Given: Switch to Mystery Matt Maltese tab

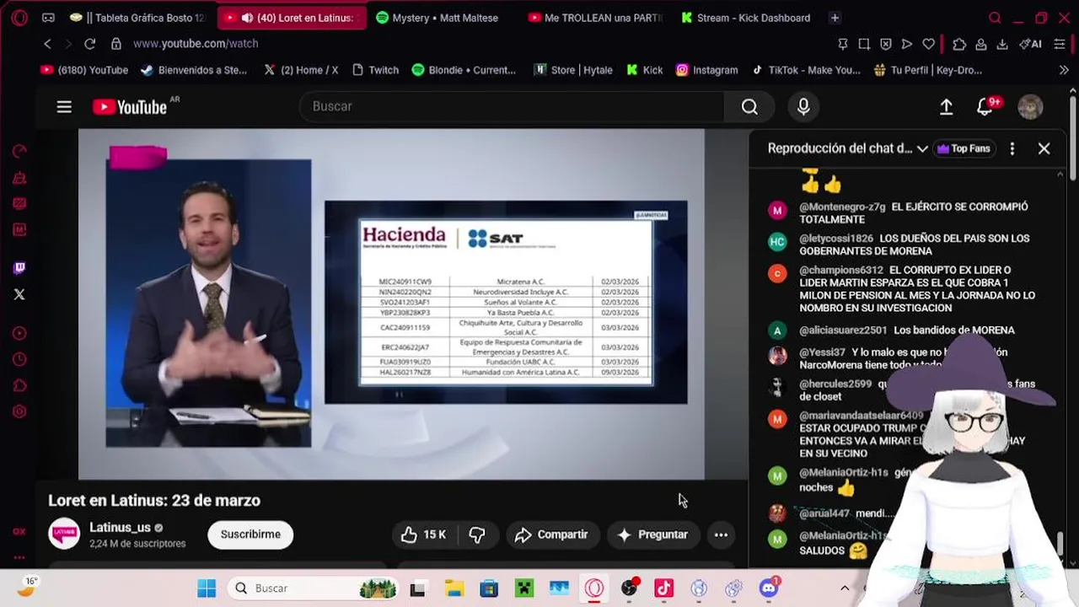Looking at the screenshot, I should [444, 18].
